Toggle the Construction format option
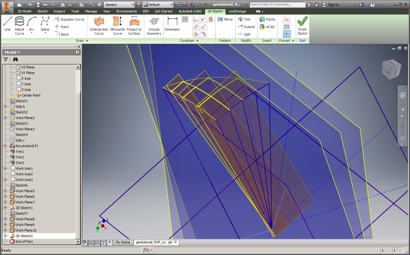The width and height of the screenshot is (410, 255). 287,19
